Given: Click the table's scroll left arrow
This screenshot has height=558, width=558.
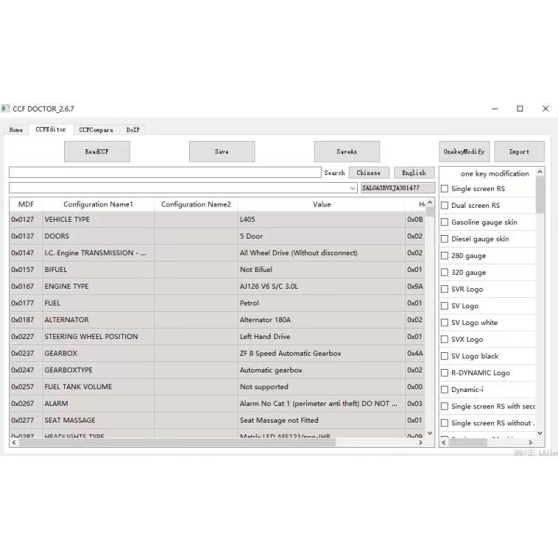Looking at the screenshot, I should 14,442.
